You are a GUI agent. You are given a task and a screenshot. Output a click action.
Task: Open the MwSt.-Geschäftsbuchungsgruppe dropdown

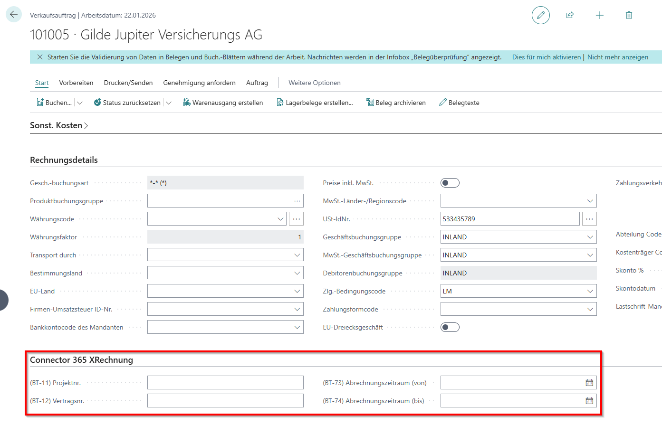(590, 255)
